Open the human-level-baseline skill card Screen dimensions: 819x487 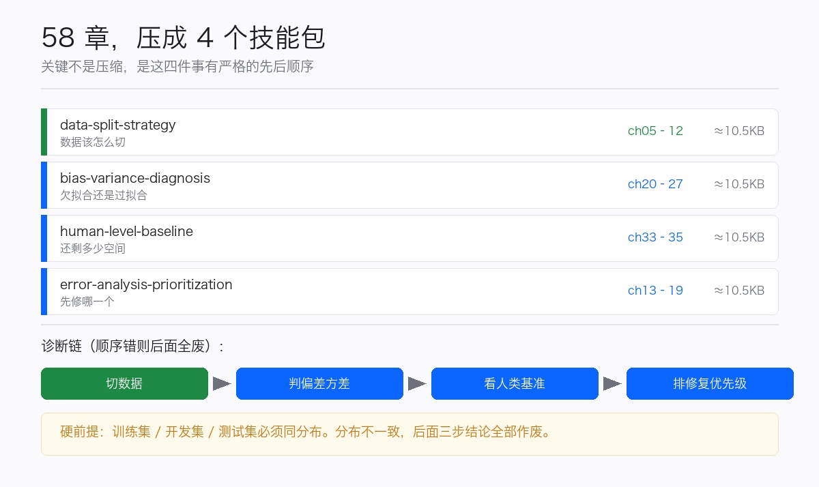pyautogui.click(x=409, y=238)
